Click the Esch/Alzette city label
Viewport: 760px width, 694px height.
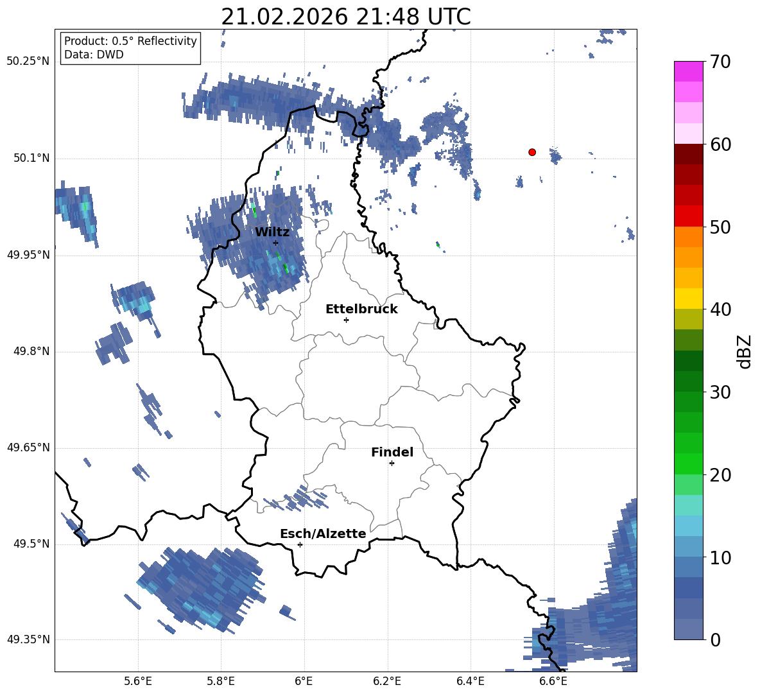tap(323, 534)
